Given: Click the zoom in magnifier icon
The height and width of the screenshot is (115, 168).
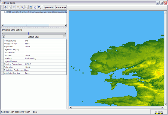Looking at the screenshot, I should 18,7.
